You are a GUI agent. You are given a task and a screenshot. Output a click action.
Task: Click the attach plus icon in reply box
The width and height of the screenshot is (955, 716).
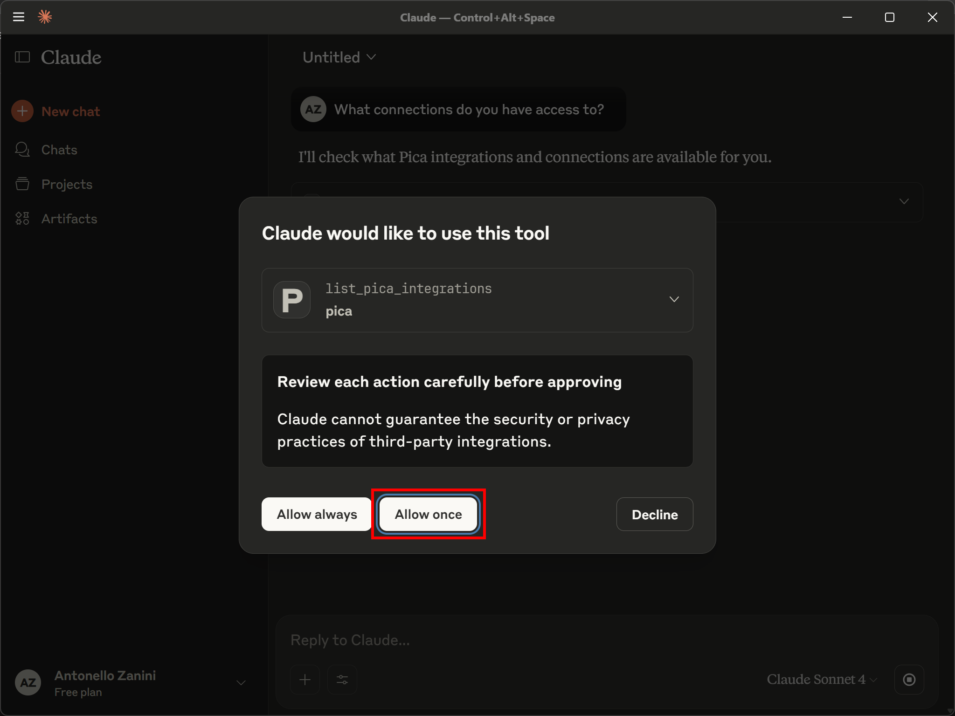305,680
